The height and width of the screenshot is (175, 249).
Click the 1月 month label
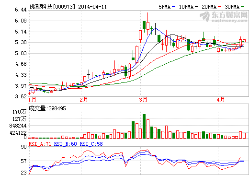(x=32, y=100)
